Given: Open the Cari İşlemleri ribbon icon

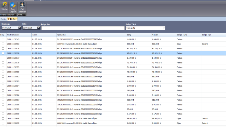Looking at the screenshot, I should click(x=22, y=7).
